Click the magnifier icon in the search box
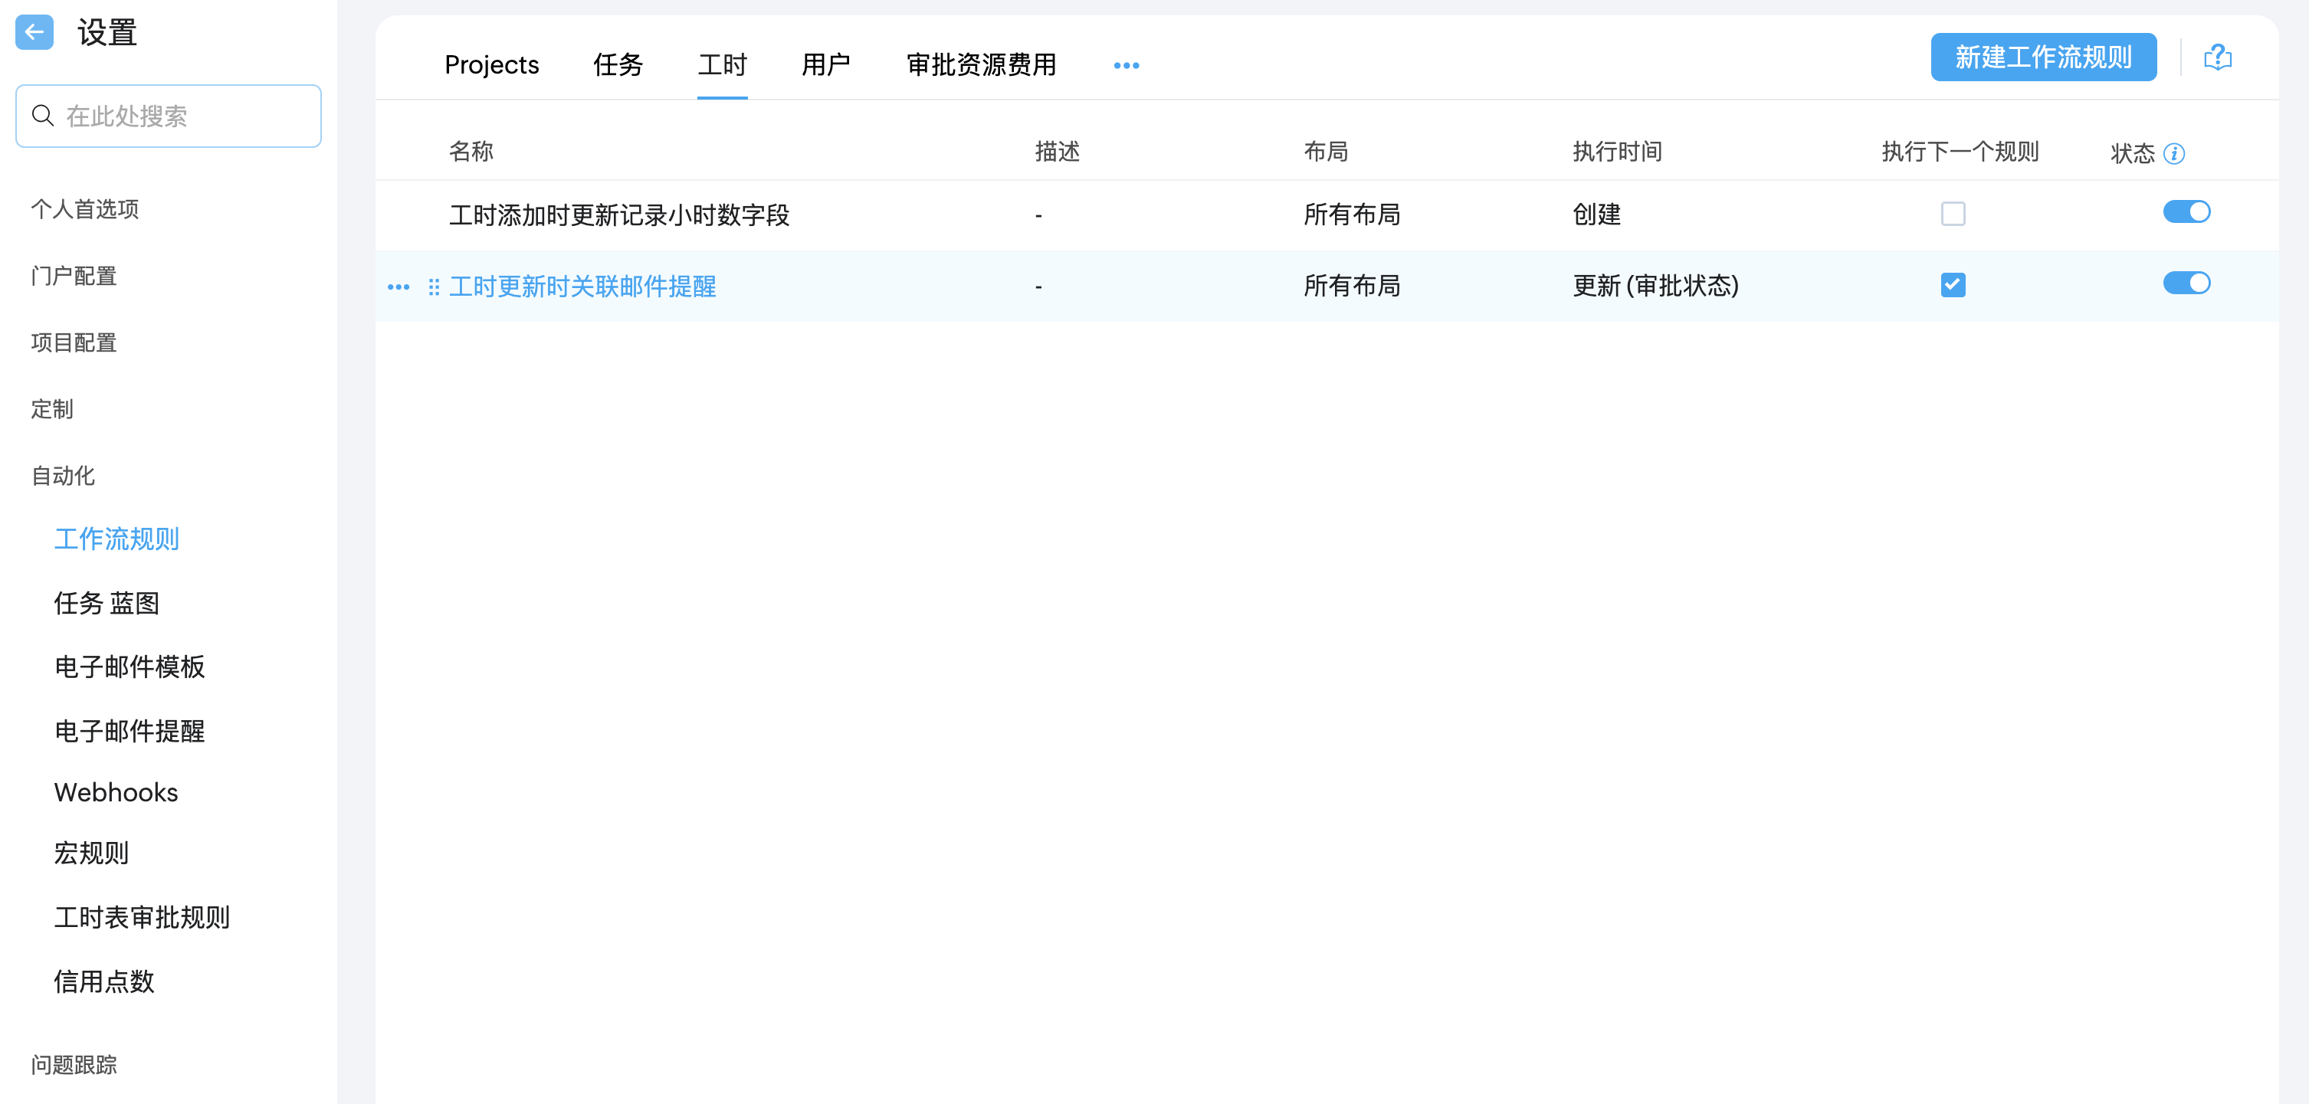 point(42,116)
